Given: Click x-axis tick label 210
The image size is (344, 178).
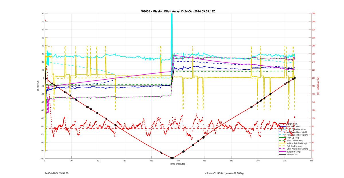Looking at the screenshot, I should coord(231,161).
